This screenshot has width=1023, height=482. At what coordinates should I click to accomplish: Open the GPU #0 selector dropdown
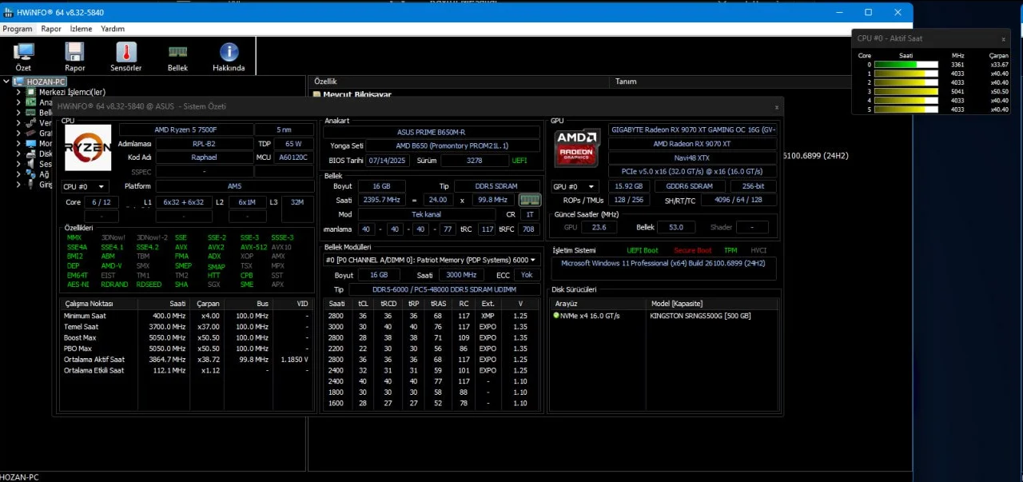pos(575,187)
